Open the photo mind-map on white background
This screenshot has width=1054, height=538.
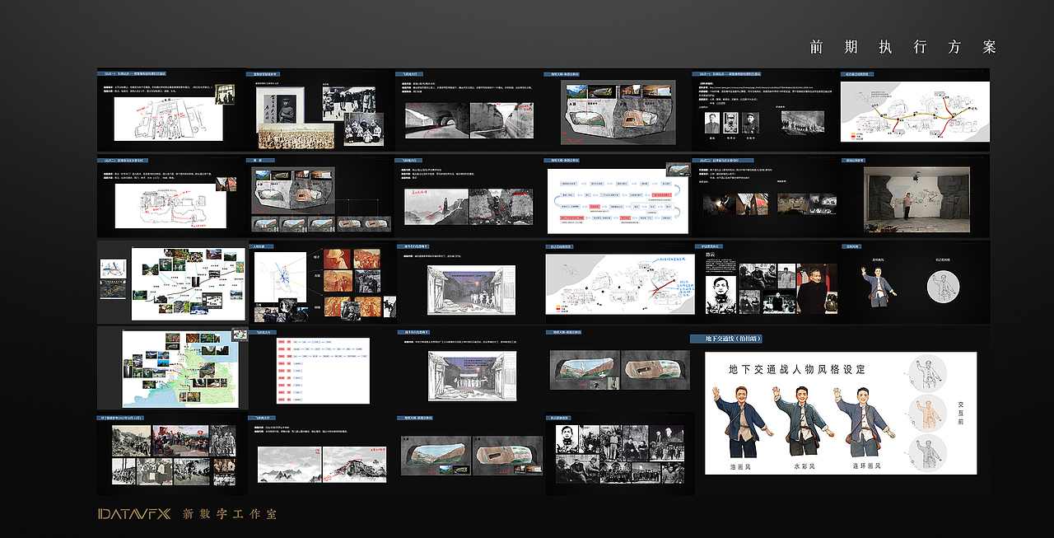(x=189, y=284)
